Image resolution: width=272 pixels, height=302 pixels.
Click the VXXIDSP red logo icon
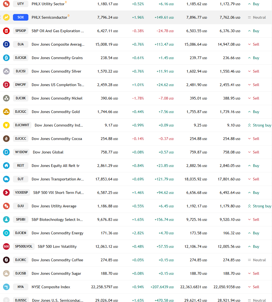(x=6, y=193)
